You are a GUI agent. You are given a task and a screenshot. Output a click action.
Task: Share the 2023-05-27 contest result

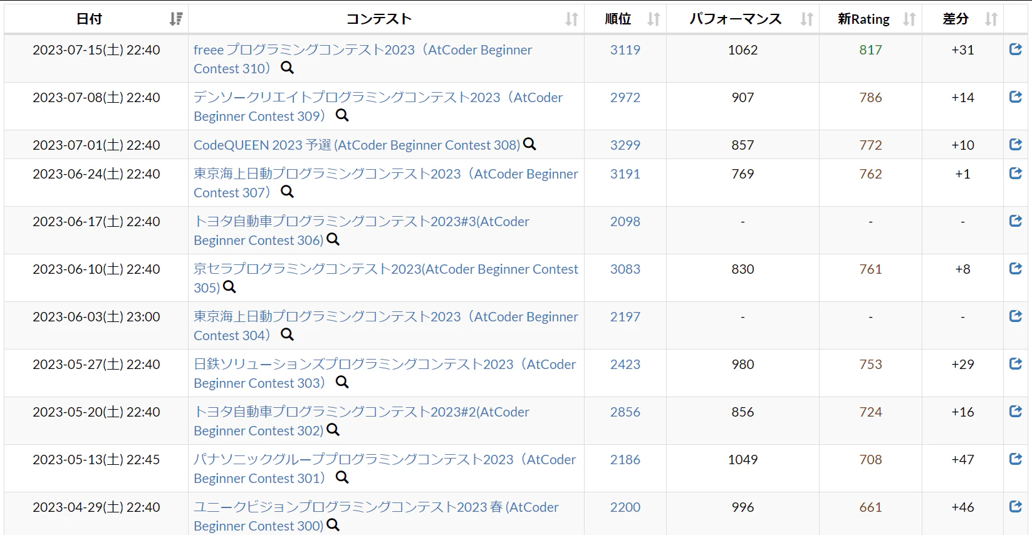[x=1016, y=364]
